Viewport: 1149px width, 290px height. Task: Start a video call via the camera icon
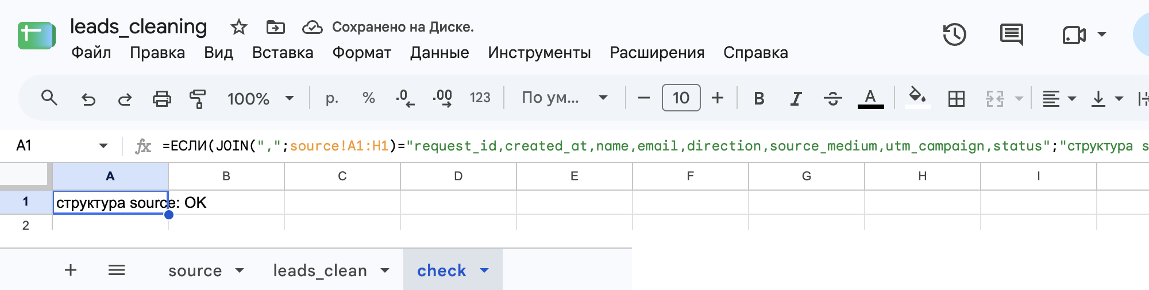(x=1073, y=35)
